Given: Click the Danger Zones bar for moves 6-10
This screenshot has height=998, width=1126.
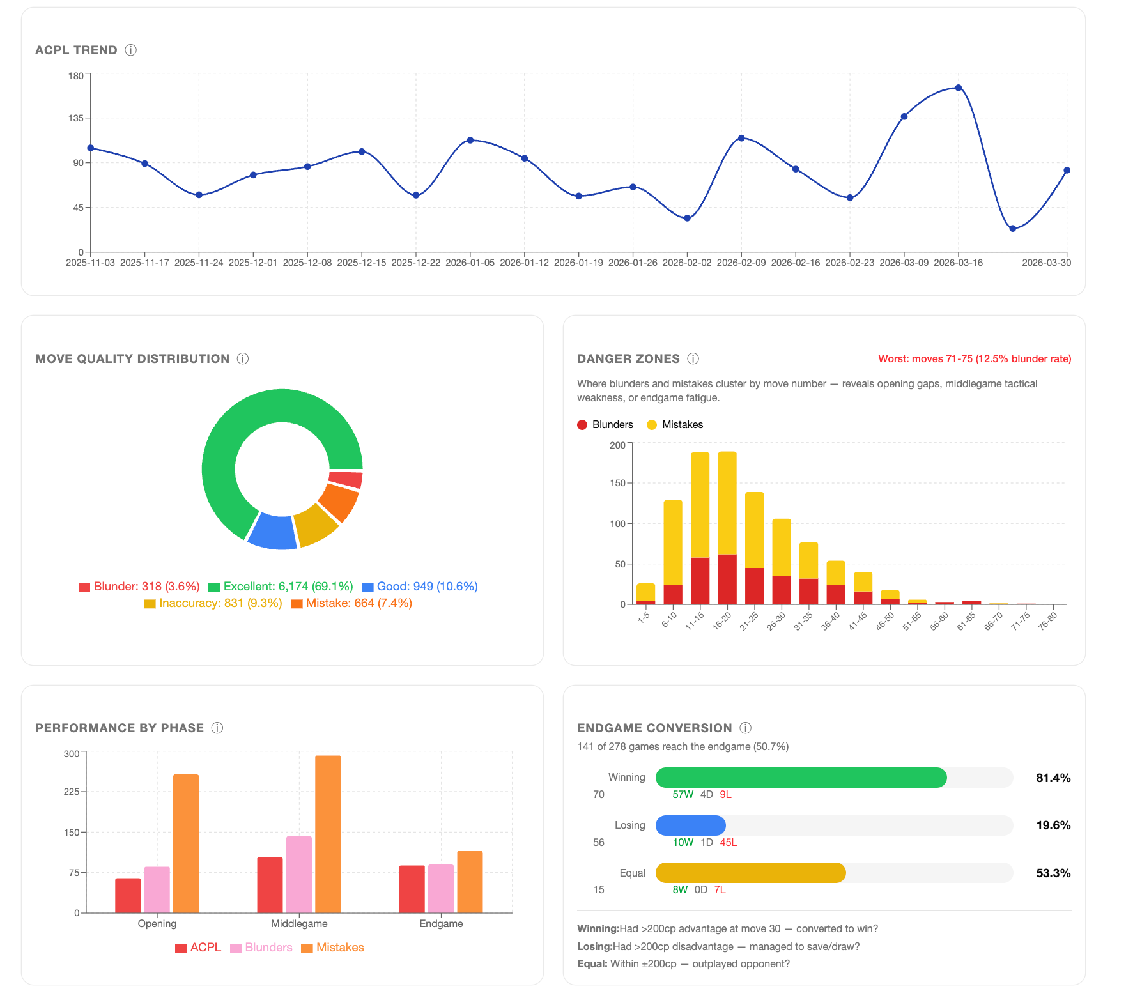Looking at the screenshot, I should point(673,552).
